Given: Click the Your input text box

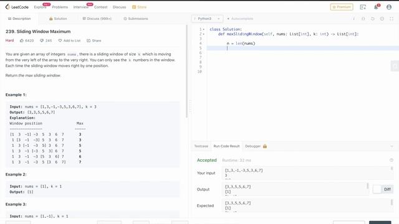Looking at the screenshot, I should [x=308, y=173].
